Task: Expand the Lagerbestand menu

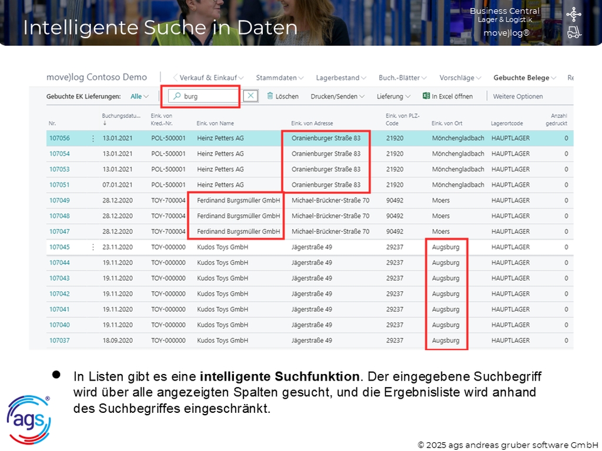Action: [x=341, y=78]
